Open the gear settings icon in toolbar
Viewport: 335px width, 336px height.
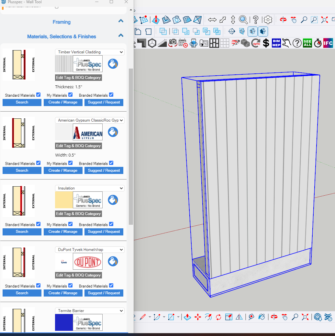[x=268, y=20]
